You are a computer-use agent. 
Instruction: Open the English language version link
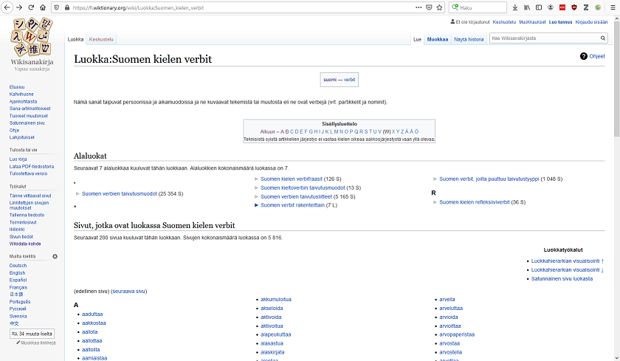tap(17, 272)
